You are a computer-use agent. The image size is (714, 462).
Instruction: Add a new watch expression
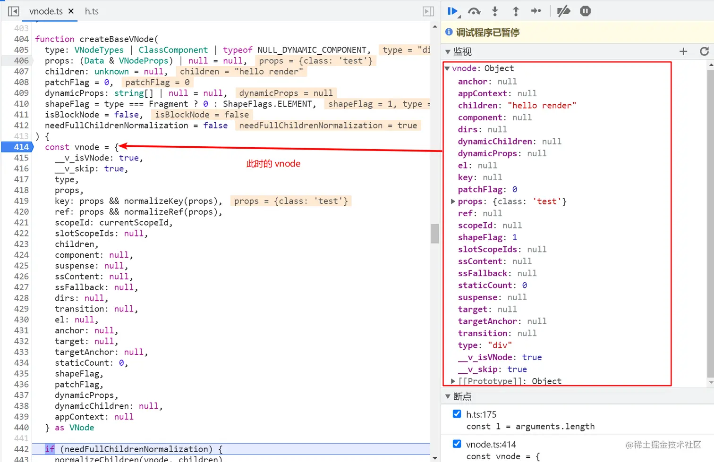tap(683, 51)
